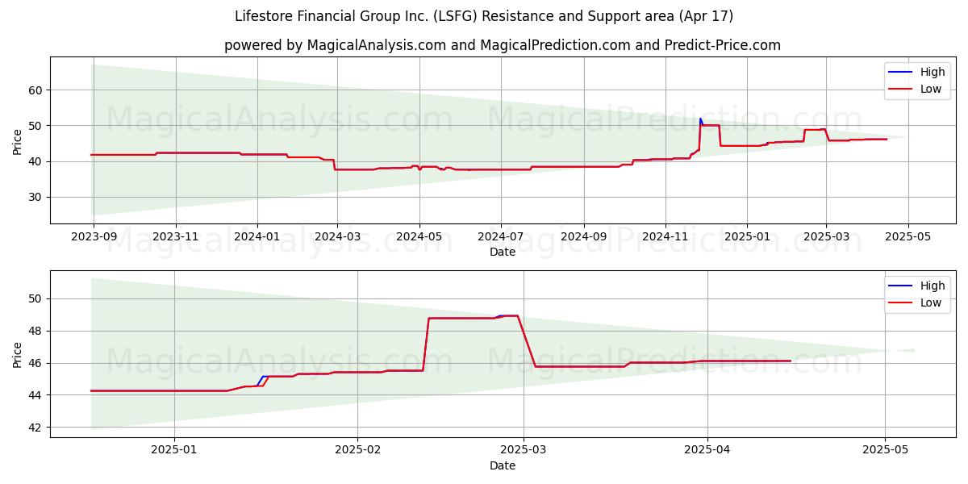The width and height of the screenshot is (968, 484).
Task: Click the 'Date' axis label under bottom chart
Action: click(x=503, y=466)
